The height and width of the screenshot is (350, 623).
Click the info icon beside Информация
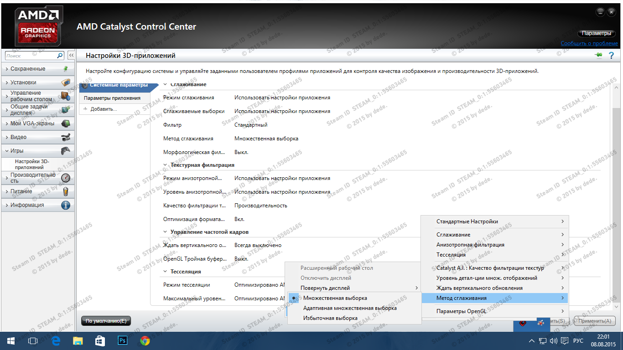pyautogui.click(x=66, y=205)
